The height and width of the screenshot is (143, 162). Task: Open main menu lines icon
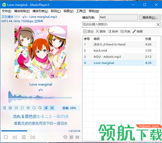tap(28, 108)
